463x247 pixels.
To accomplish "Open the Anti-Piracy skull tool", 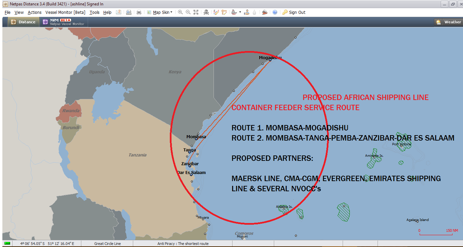I will 206,12.
